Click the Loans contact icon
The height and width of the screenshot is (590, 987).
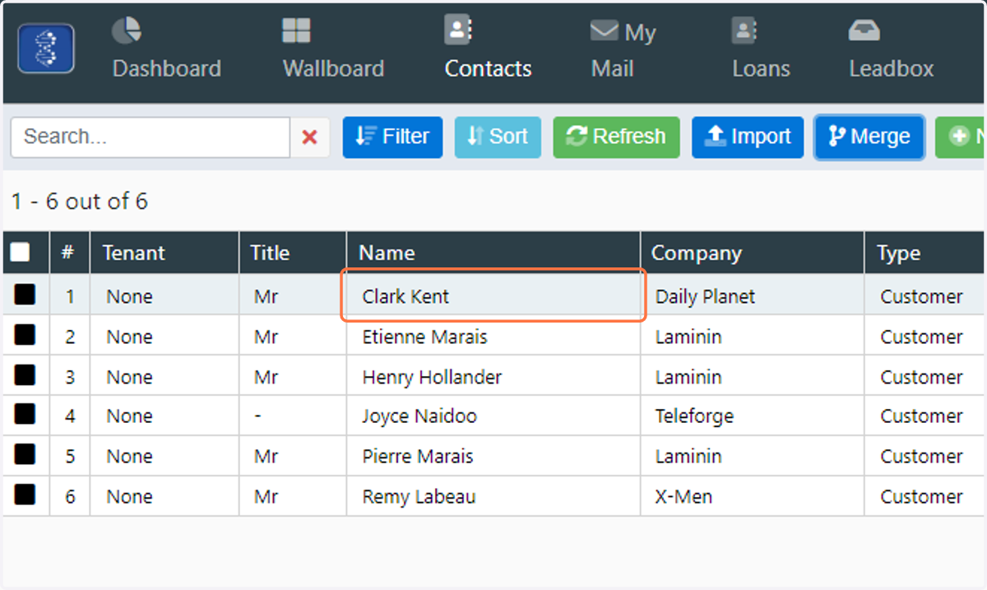[x=744, y=31]
